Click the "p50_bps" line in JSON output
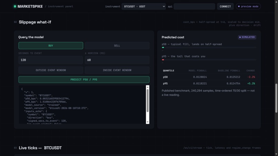 47,98
